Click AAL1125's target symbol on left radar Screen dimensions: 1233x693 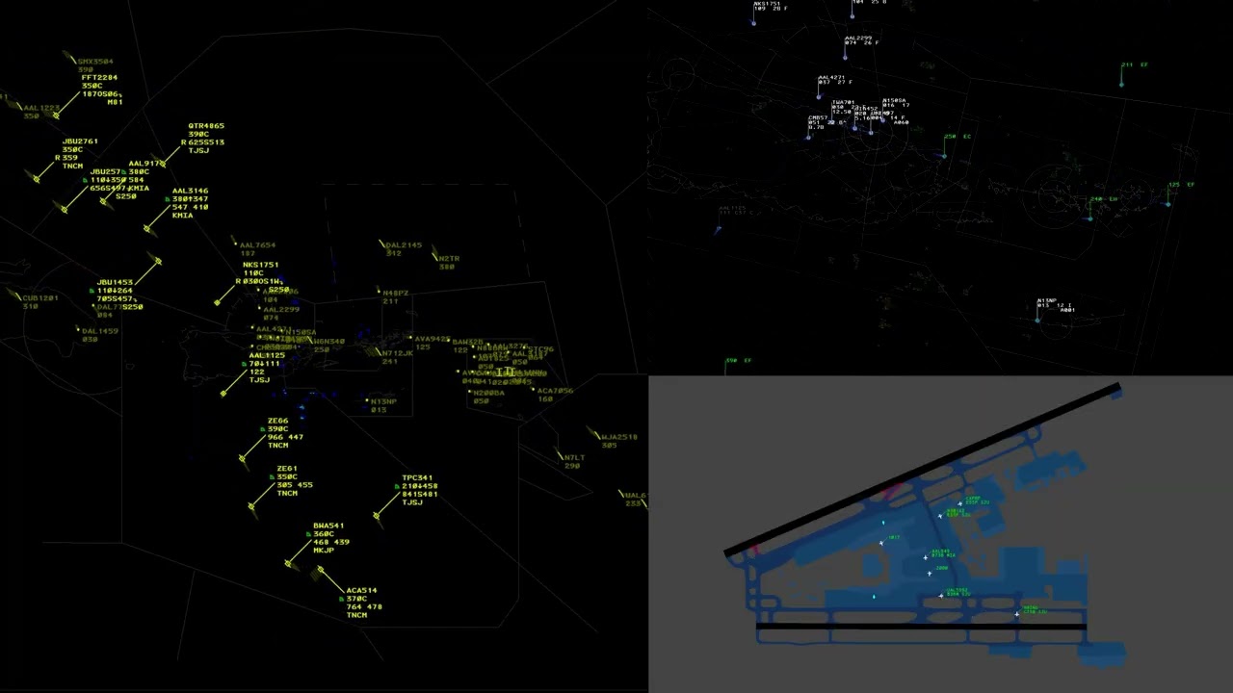pos(223,394)
